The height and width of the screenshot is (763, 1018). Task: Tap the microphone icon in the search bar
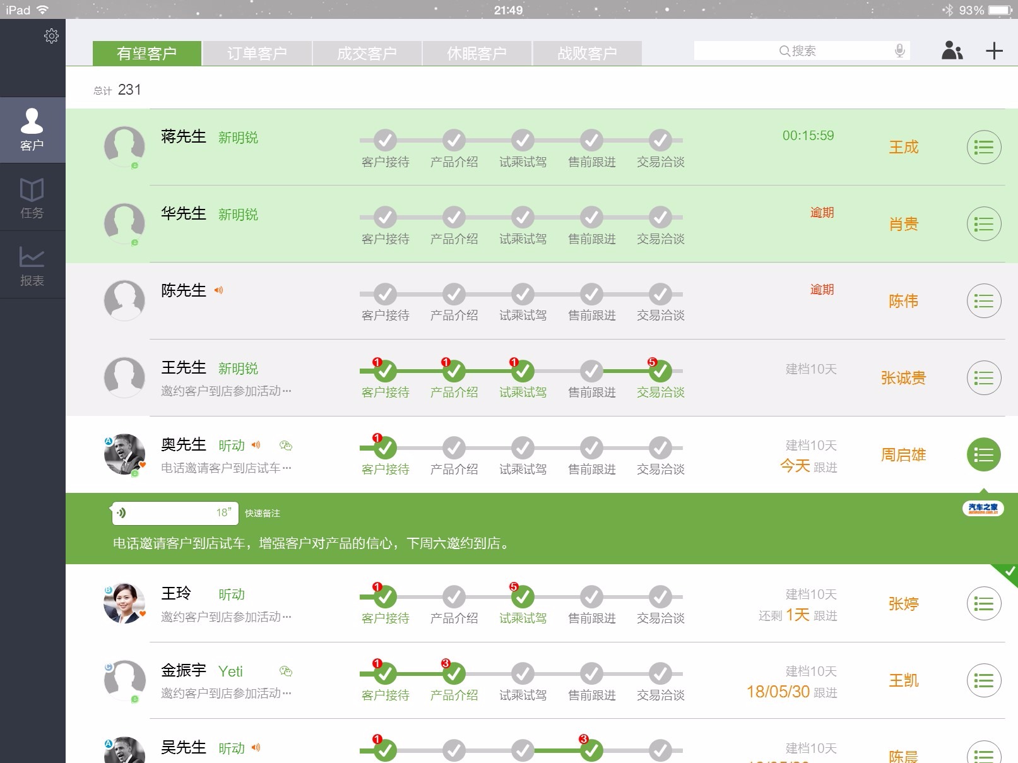900,50
